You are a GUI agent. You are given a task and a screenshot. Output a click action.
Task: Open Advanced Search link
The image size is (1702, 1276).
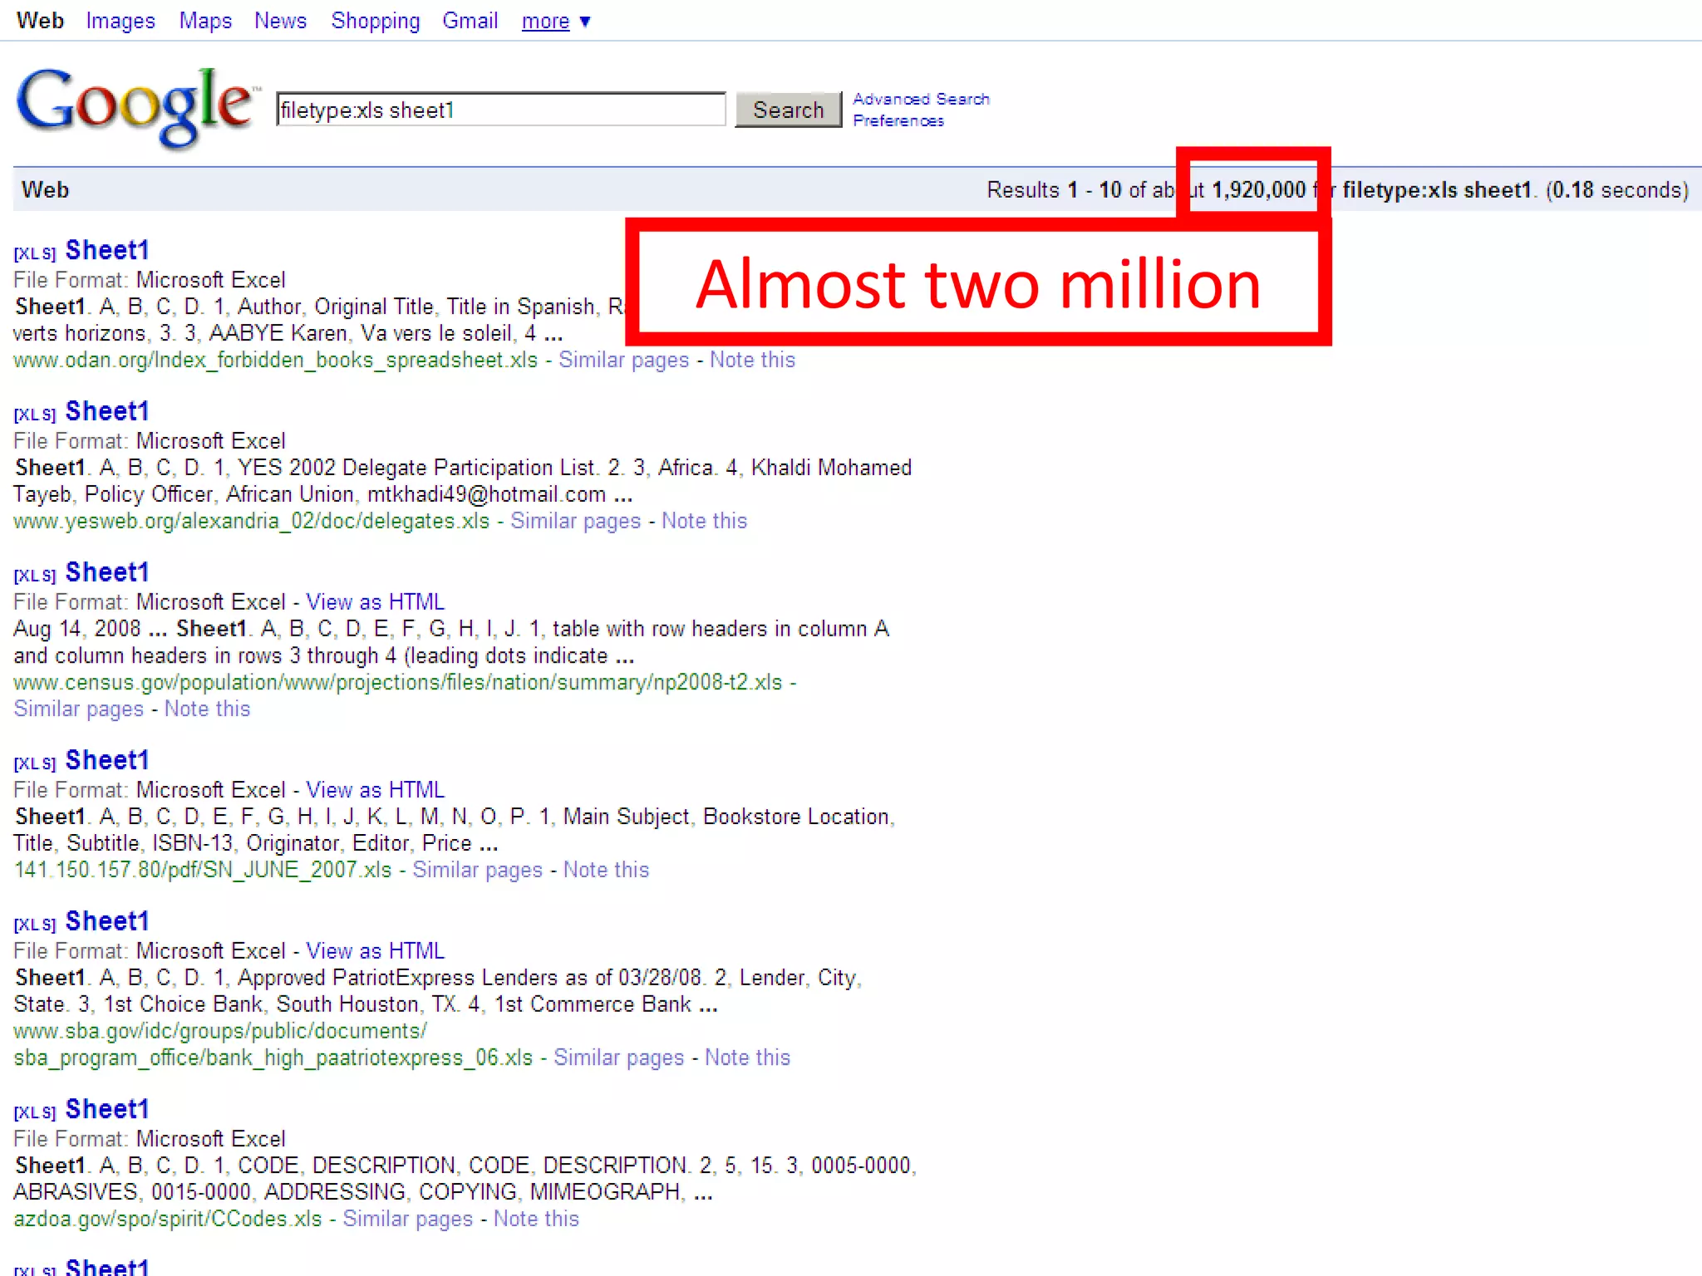921,99
